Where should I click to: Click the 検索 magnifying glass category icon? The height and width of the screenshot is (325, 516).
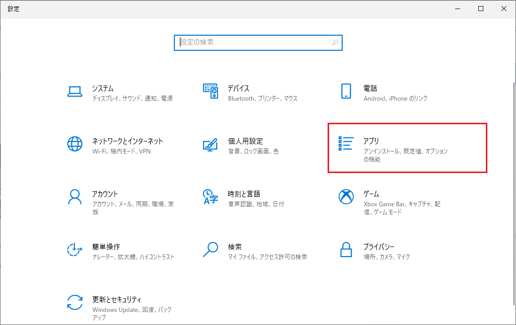[210, 250]
